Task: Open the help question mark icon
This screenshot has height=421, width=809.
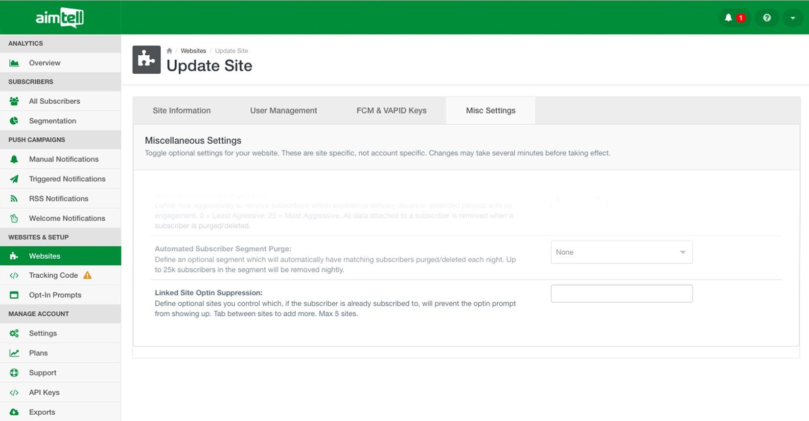Action: pyautogui.click(x=766, y=18)
